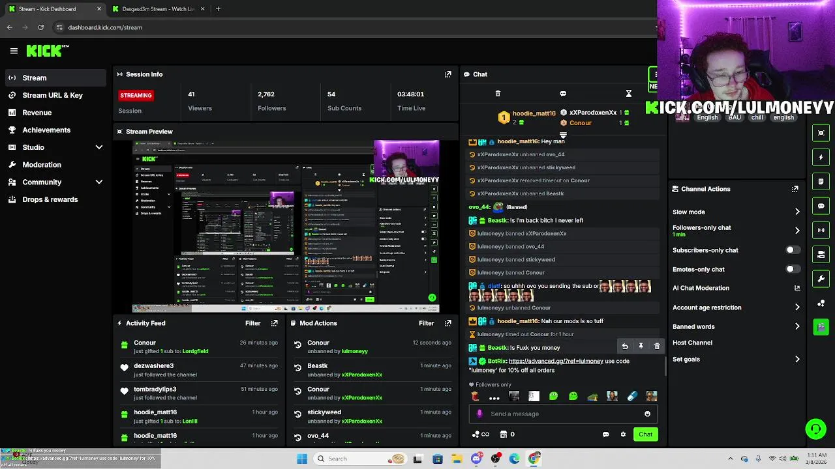The width and height of the screenshot is (835, 469).
Task: Expand the Community sidebar section
Action: [99, 182]
